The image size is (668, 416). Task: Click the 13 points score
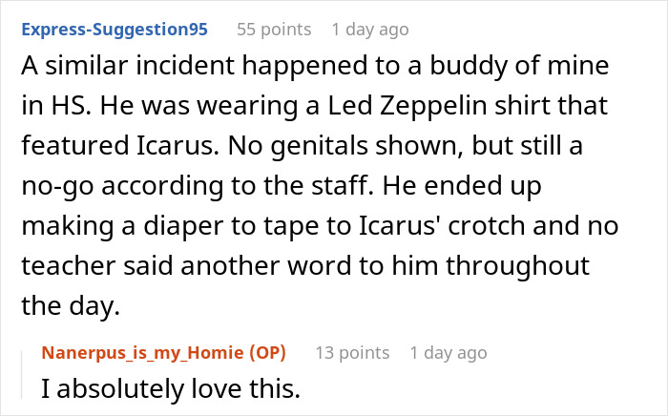coord(352,353)
